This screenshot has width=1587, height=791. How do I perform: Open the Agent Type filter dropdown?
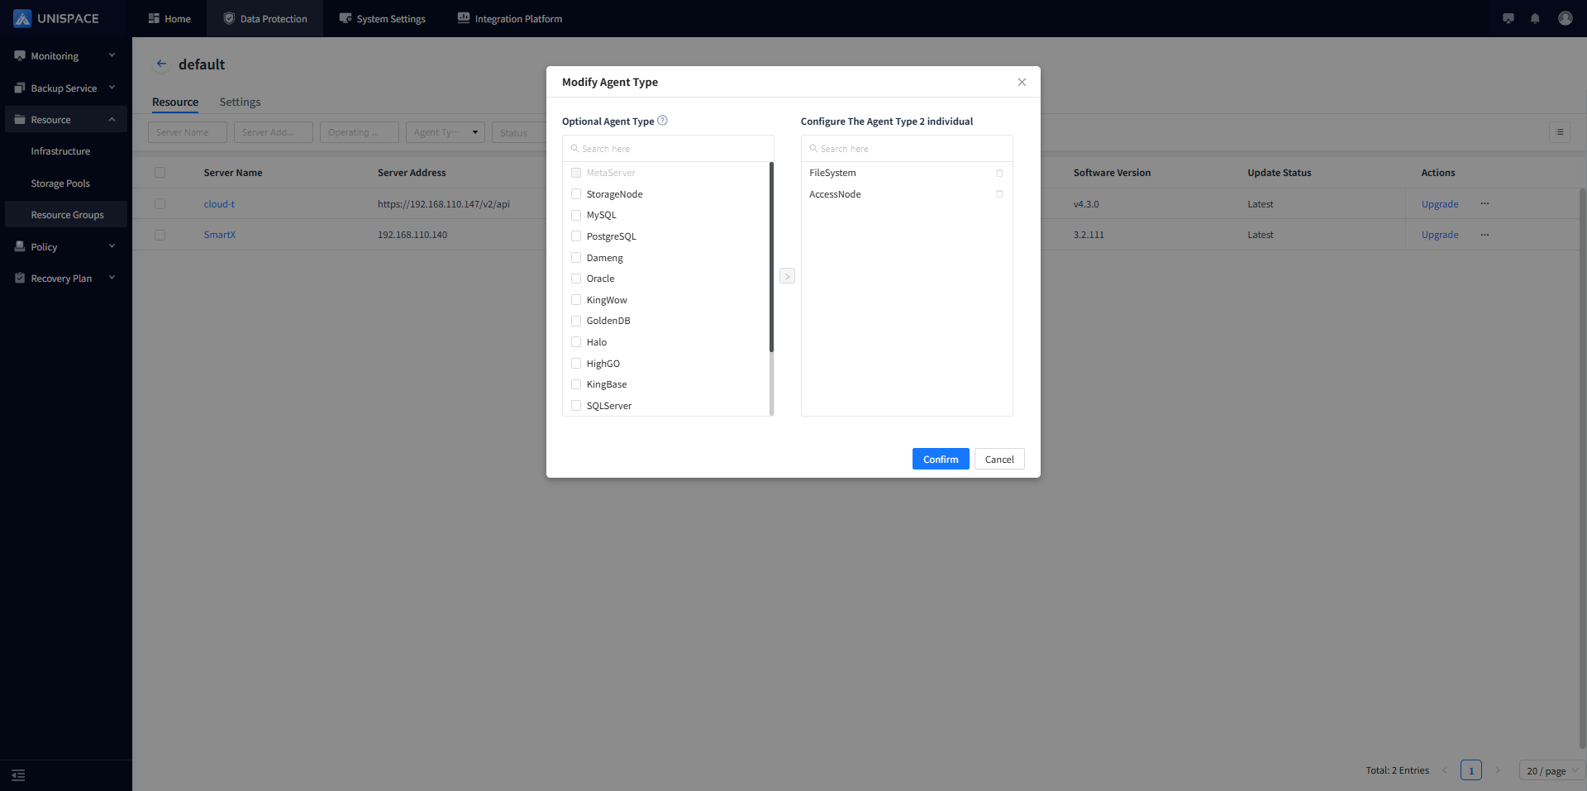point(446,132)
